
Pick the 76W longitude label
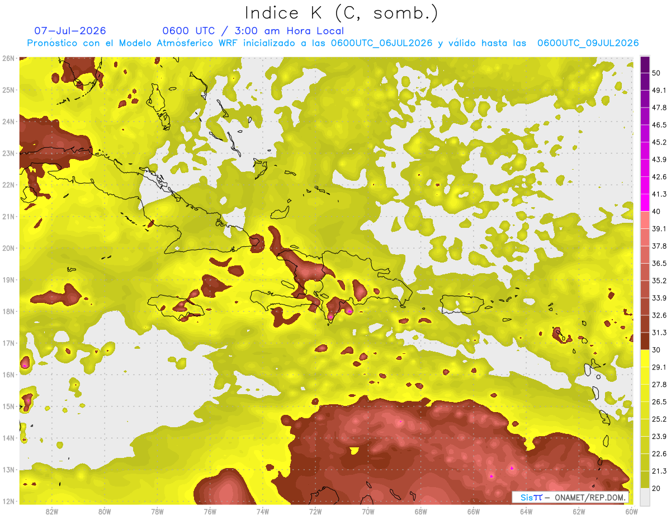210,511
